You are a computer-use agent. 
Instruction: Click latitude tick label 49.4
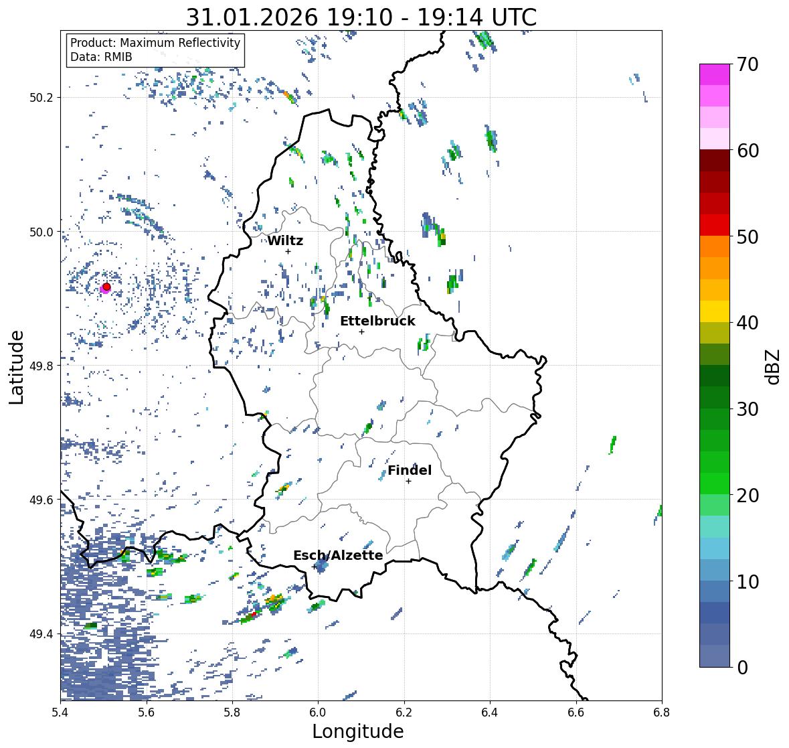(41, 634)
